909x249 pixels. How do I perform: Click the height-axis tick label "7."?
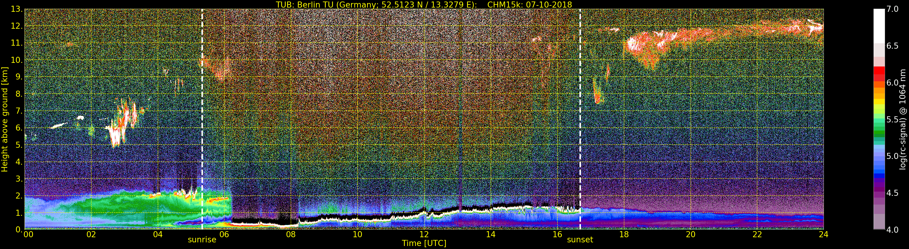click(x=19, y=111)
